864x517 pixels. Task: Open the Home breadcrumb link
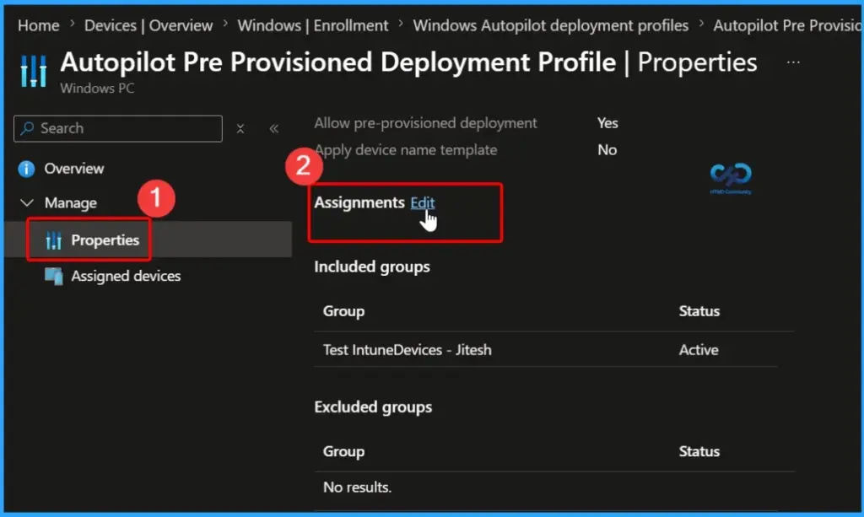(39, 25)
